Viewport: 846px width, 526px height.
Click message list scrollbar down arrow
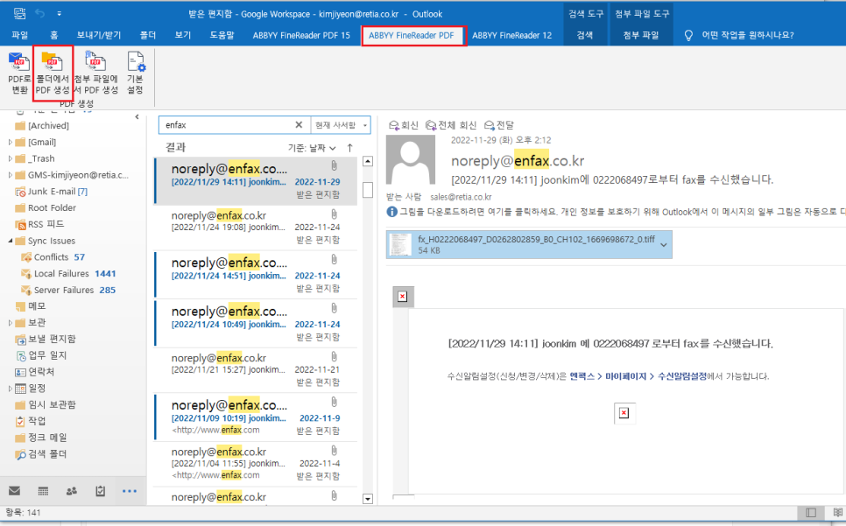click(368, 499)
